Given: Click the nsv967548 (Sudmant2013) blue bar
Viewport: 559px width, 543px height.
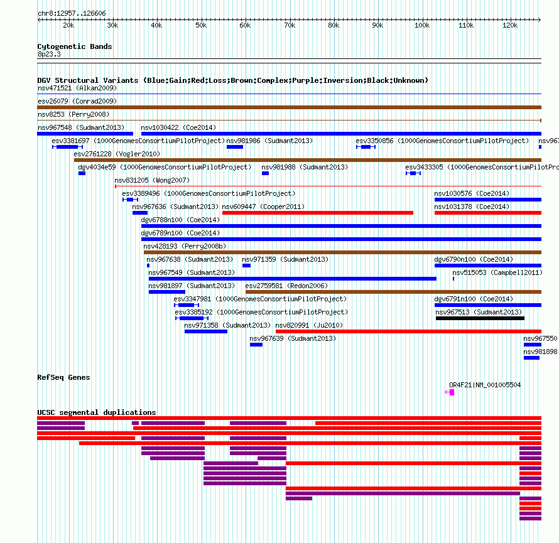Looking at the screenshot, I should pos(85,134).
